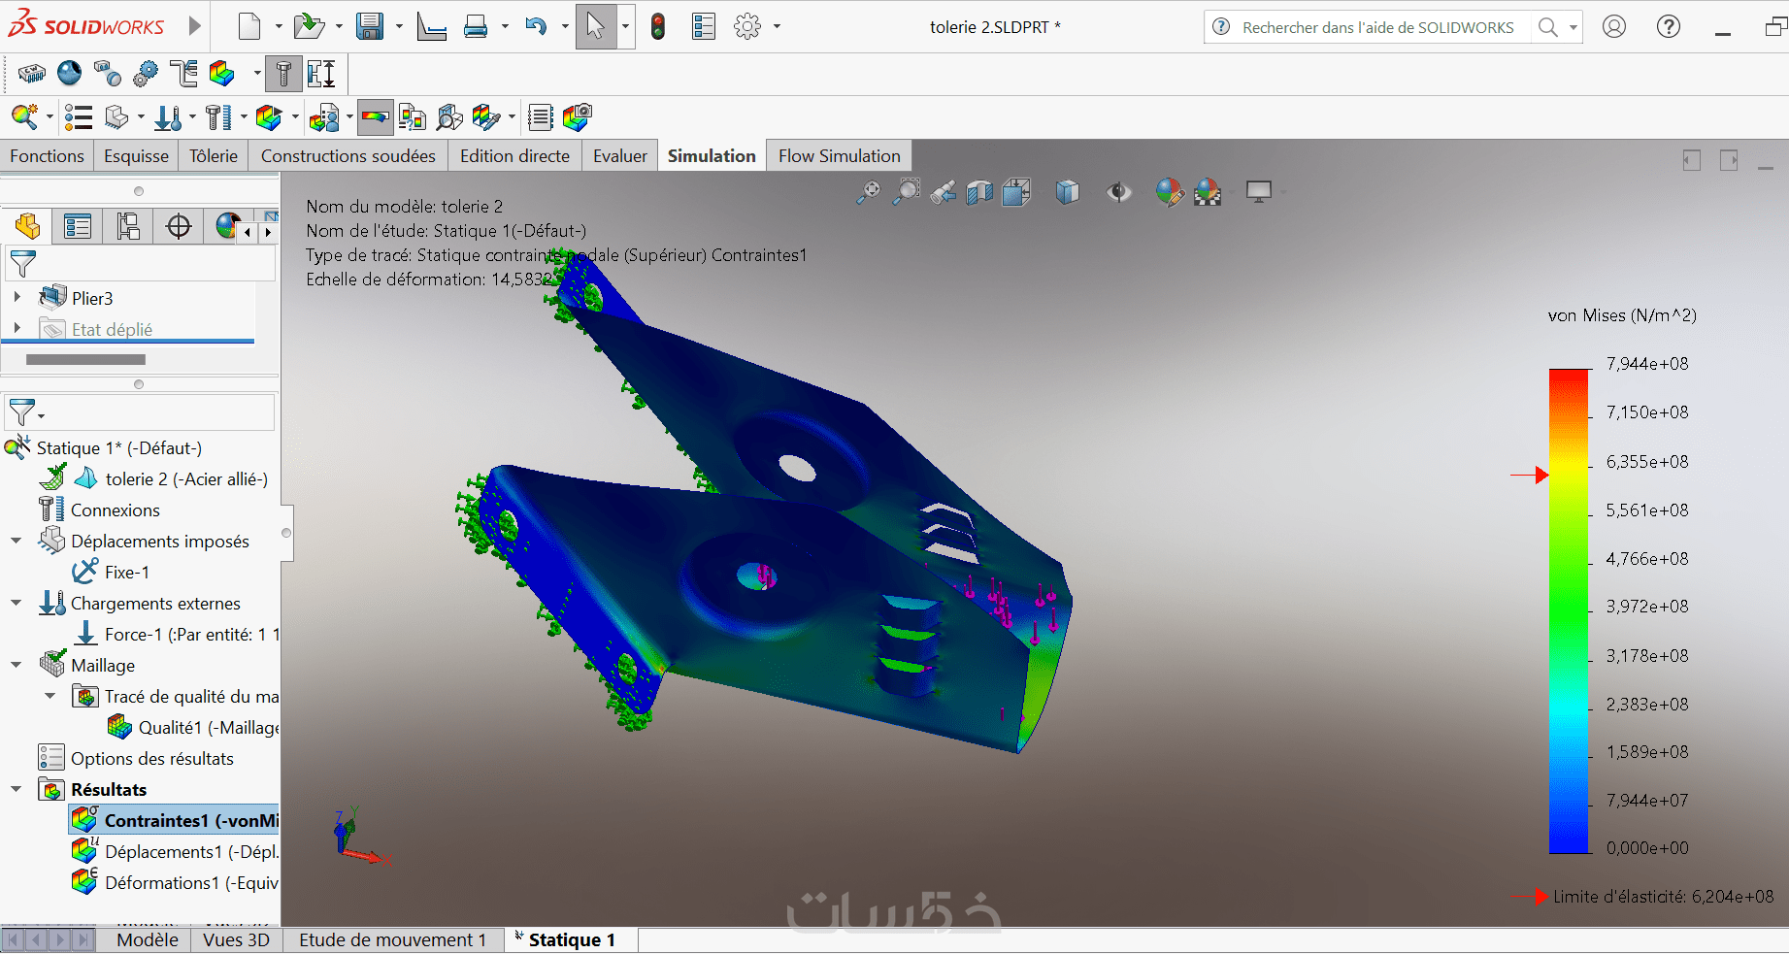Open the External Loads icon

(x=168, y=117)
